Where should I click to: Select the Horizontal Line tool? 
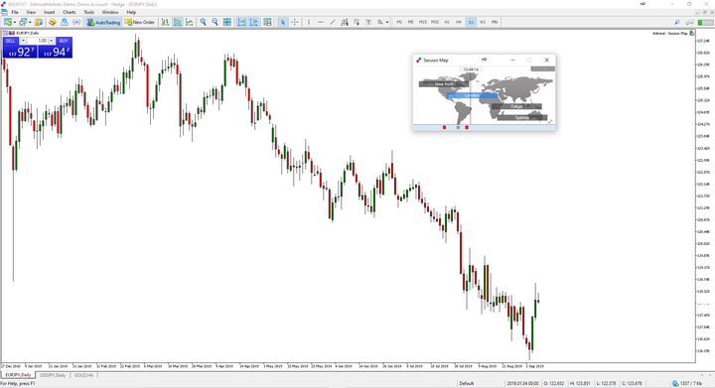click(x=321, y=22)
